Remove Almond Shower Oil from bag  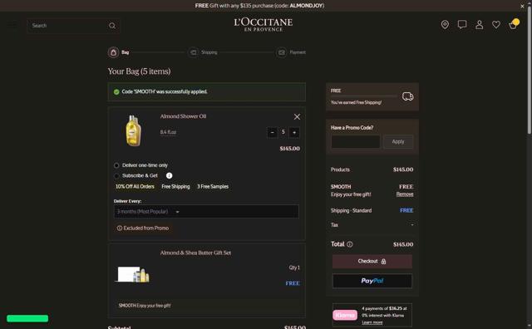[x=297, y=116]
